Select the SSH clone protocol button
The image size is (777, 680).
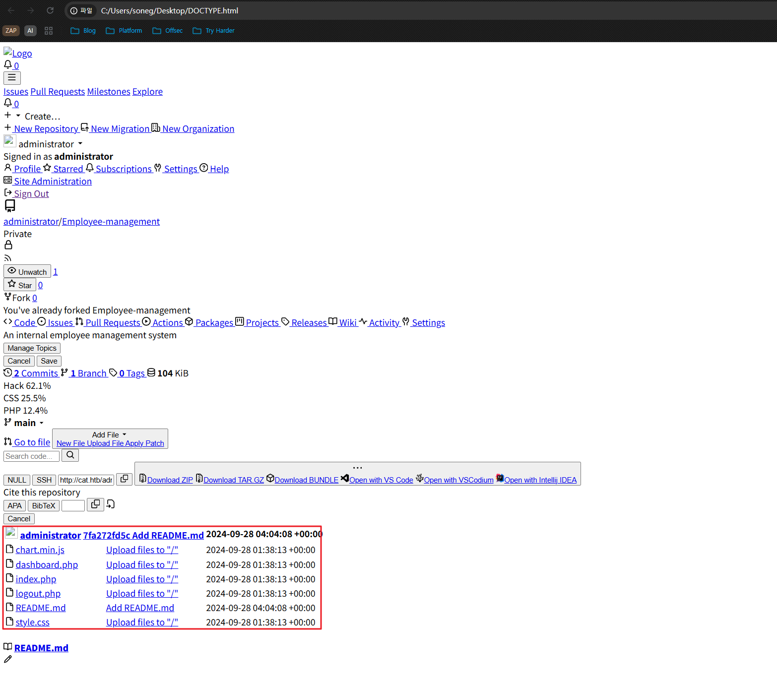click(x=44, y=480)
